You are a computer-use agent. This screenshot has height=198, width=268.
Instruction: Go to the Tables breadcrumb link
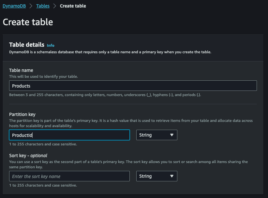click(43, 6)
